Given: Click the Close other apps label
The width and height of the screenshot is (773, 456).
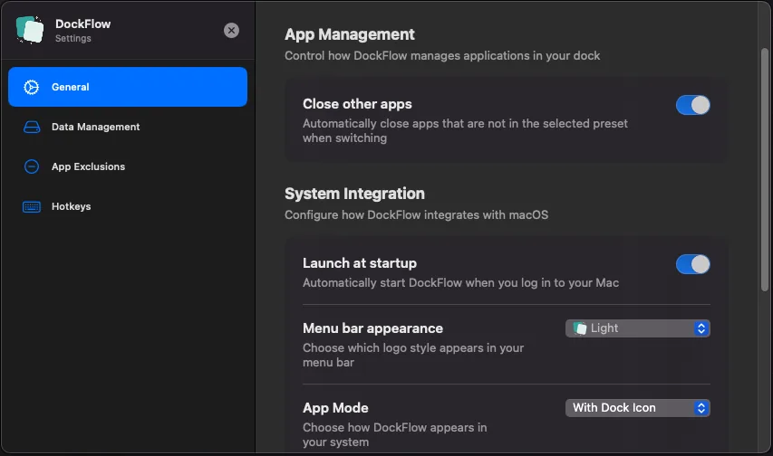Looking at the screenshot, I should (x=357, y=104).
